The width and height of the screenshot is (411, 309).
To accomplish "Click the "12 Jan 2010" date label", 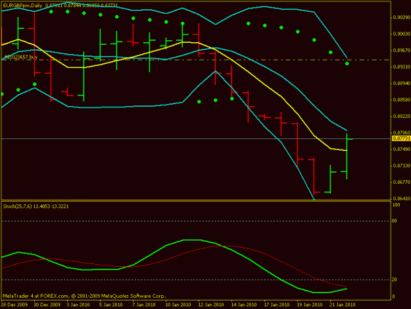I will (210, 304).
